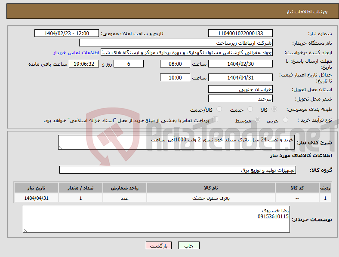Click the announcement date field 1404/02/23 - 12:00
Image resolution: width=339 pixels, height=257 pixels.
(x=67, y=33)
